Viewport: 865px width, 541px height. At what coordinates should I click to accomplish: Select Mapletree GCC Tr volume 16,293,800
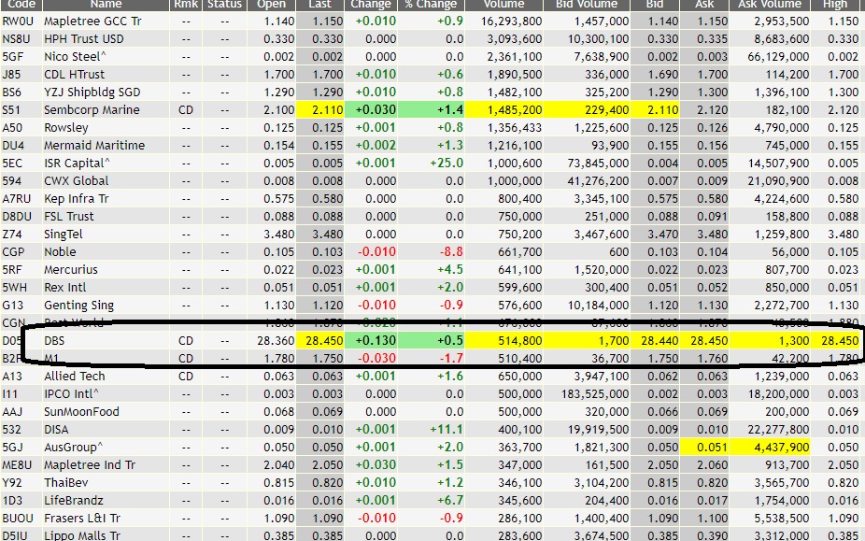coord(511,21)
